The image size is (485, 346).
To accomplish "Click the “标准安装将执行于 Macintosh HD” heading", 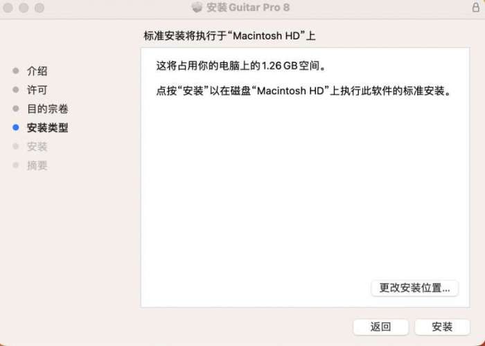I will point(229,36).
